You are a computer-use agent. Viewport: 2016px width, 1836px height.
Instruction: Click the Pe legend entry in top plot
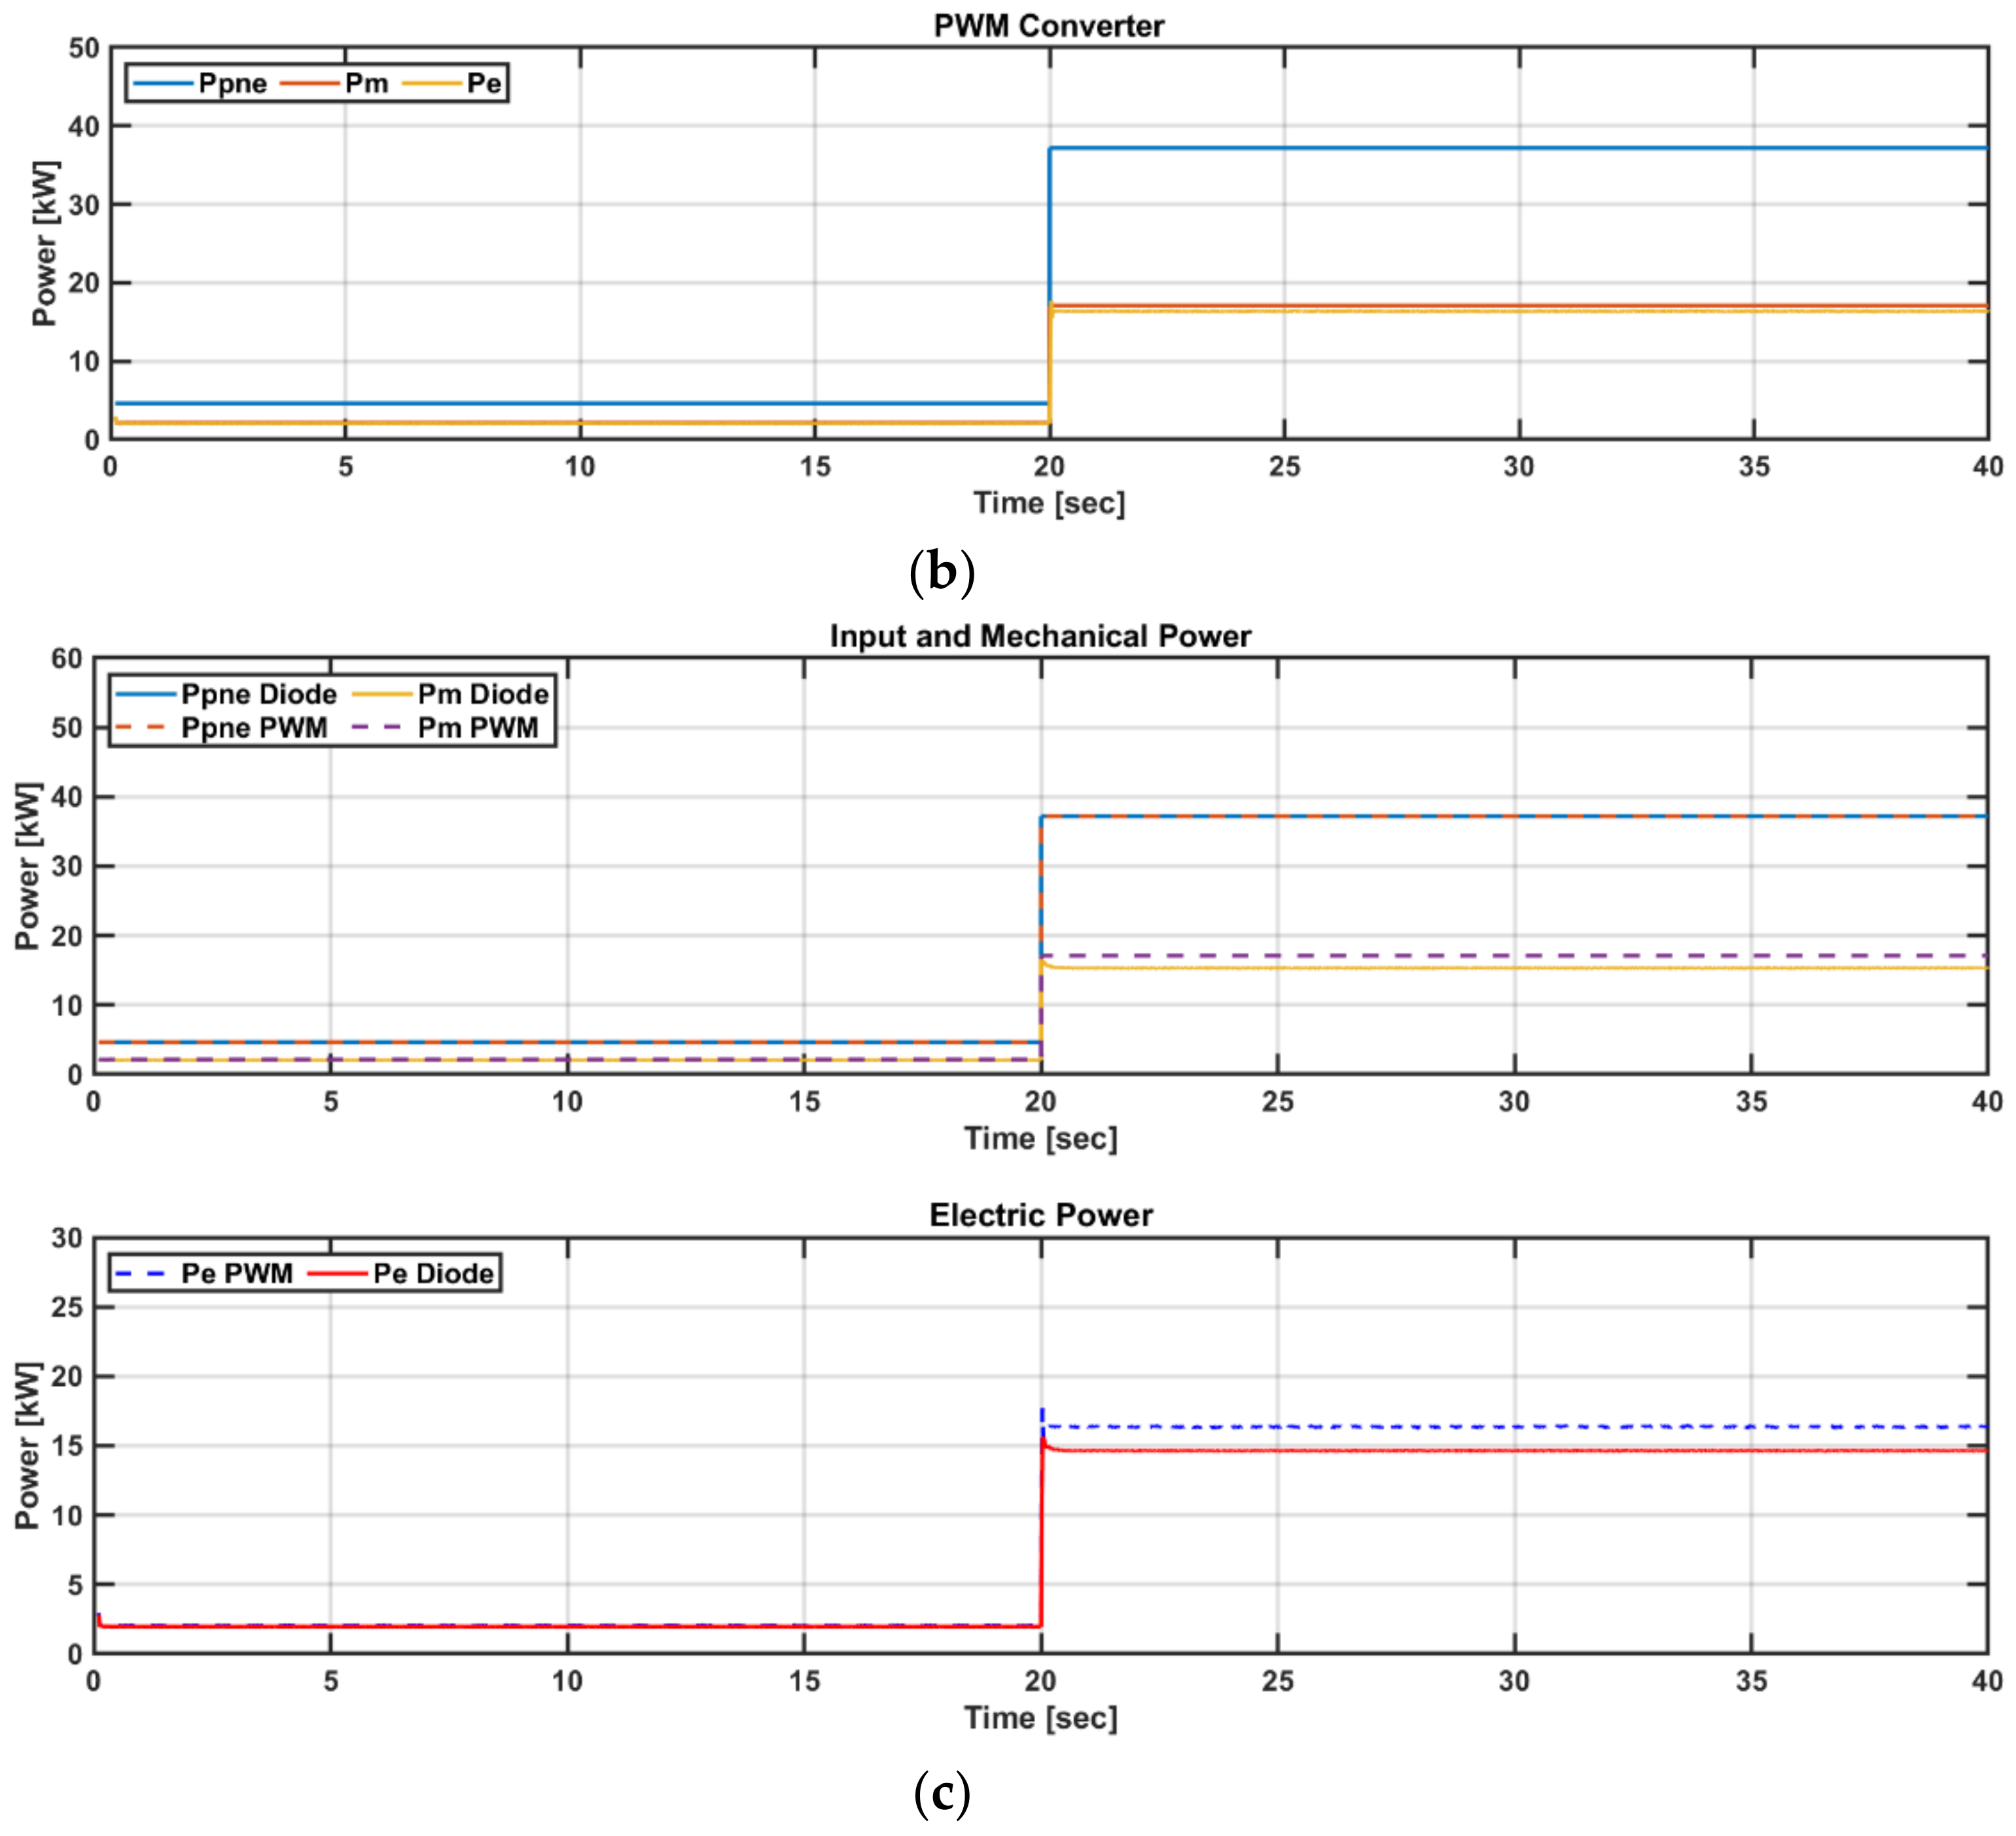[484, 83]
